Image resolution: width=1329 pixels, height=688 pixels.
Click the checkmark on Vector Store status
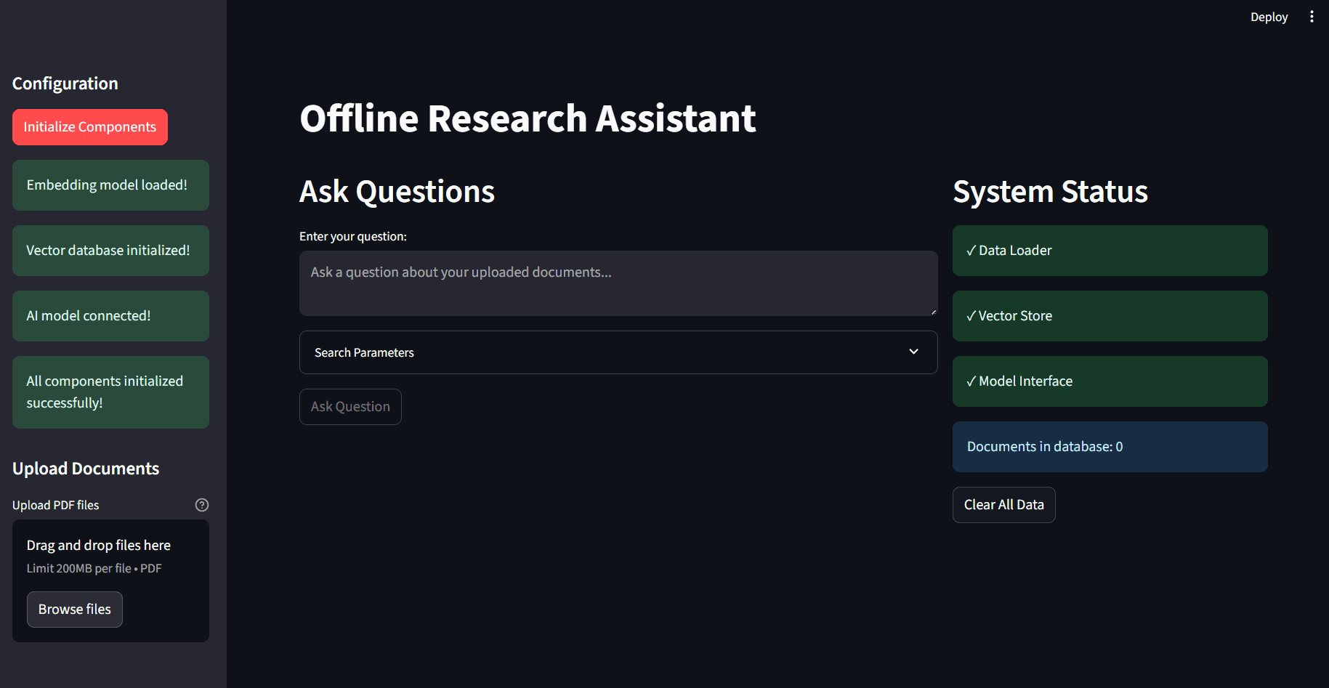(970, 315)
